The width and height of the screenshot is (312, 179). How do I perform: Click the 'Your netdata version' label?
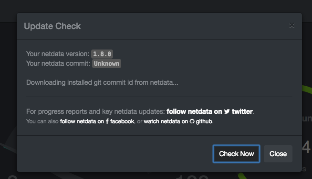click(x=58, y=54)
